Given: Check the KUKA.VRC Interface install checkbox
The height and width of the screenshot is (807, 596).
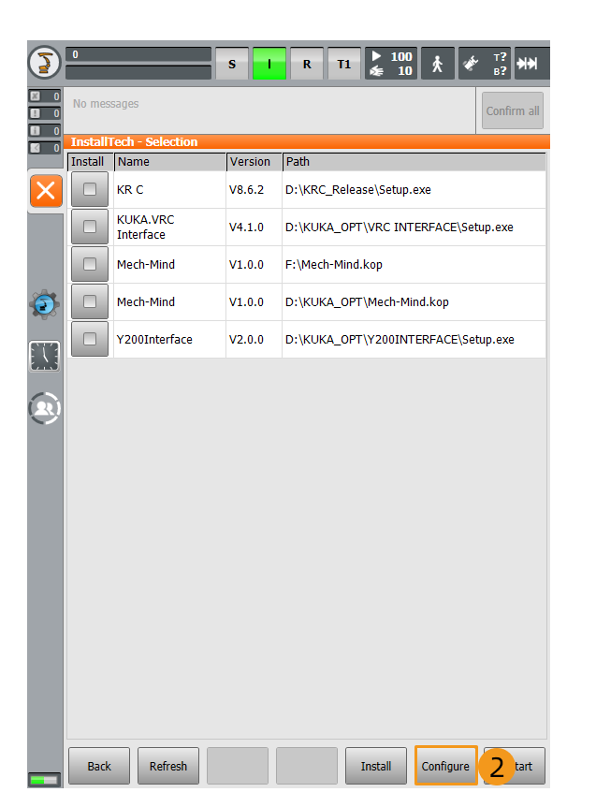Looking at the screenshot, I should [x=90, y=227].
